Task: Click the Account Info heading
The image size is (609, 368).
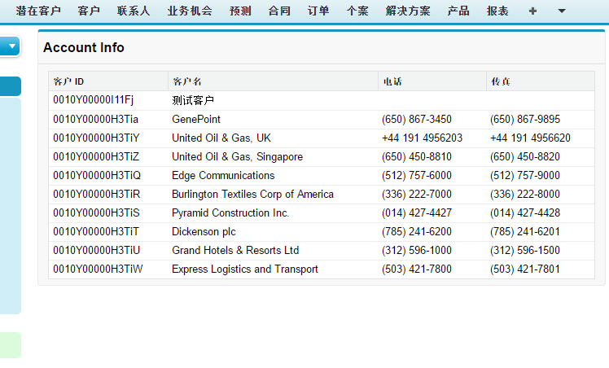Action: click(x=84, y=47)
